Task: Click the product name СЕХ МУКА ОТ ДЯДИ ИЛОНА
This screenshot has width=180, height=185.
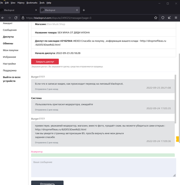Action: coord(74,33)
